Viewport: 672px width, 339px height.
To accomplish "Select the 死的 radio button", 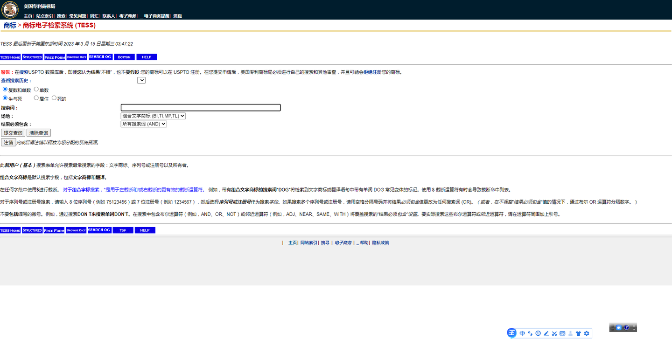I will pyautogui.click(x=54, y=98).
